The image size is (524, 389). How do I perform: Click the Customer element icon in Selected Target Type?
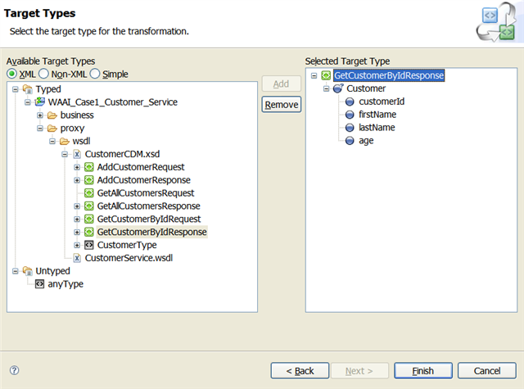[x=338, y=88]
